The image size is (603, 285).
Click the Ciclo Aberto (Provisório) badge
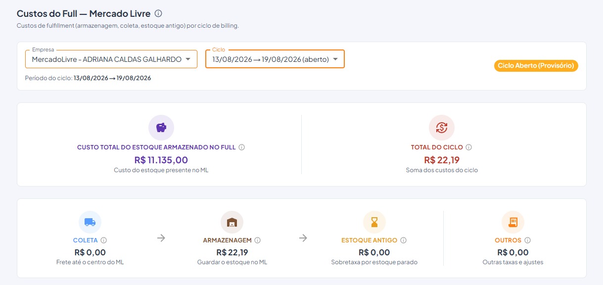tap(536, 66)
